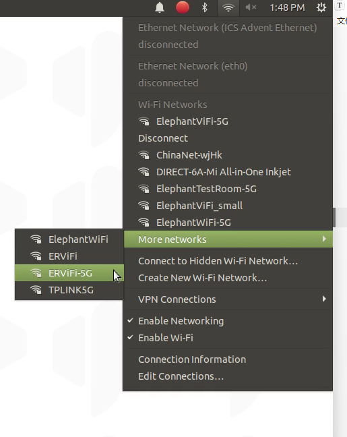Expand the VPN Connections submenu arrow

pos(324,299)
